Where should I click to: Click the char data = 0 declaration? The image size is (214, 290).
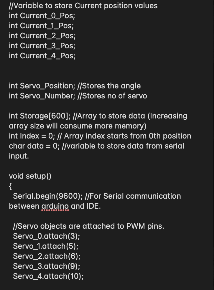point(34,146)
